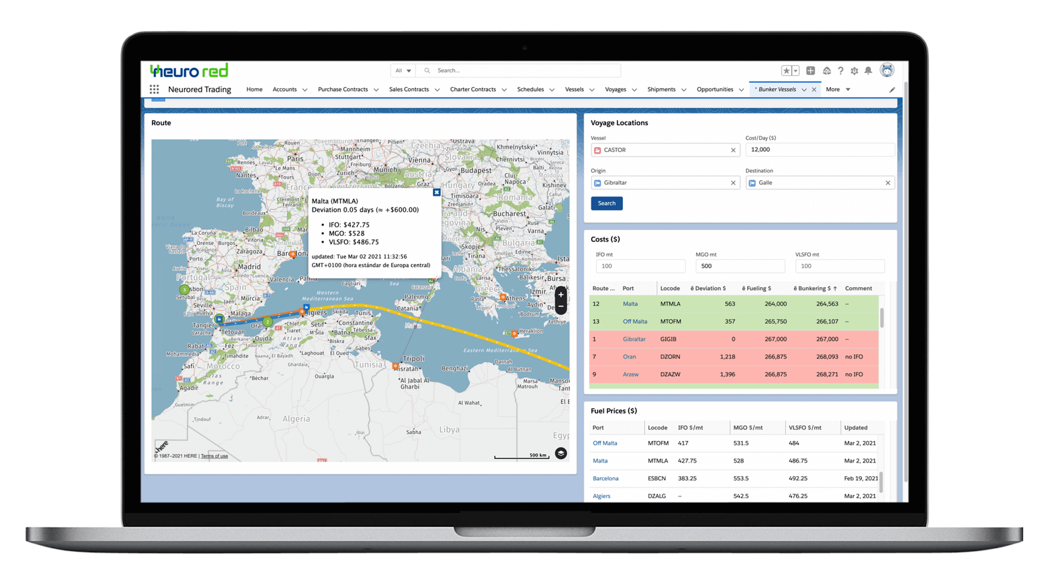Click the Search button in Voyage Locations

(607, 203)
